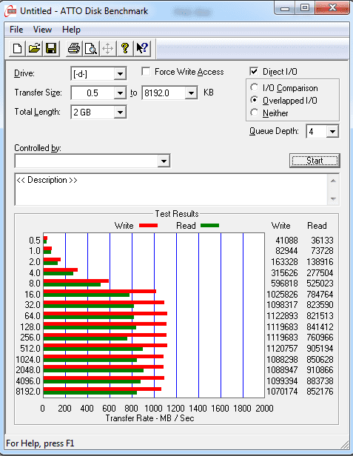353x456 pixels.
Task: Enable Force Write Access checkbox
Action: [146, 72]
